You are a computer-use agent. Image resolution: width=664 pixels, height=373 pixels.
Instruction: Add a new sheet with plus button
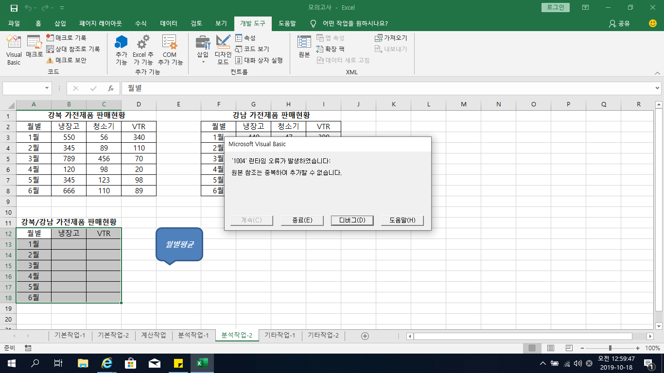365,336
